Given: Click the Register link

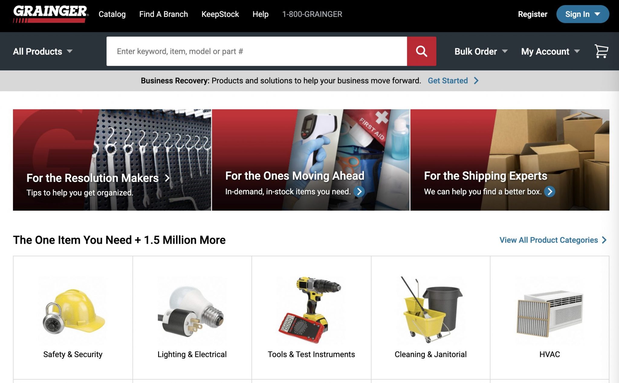Looking at the screenshot, I should click(533, 14).
